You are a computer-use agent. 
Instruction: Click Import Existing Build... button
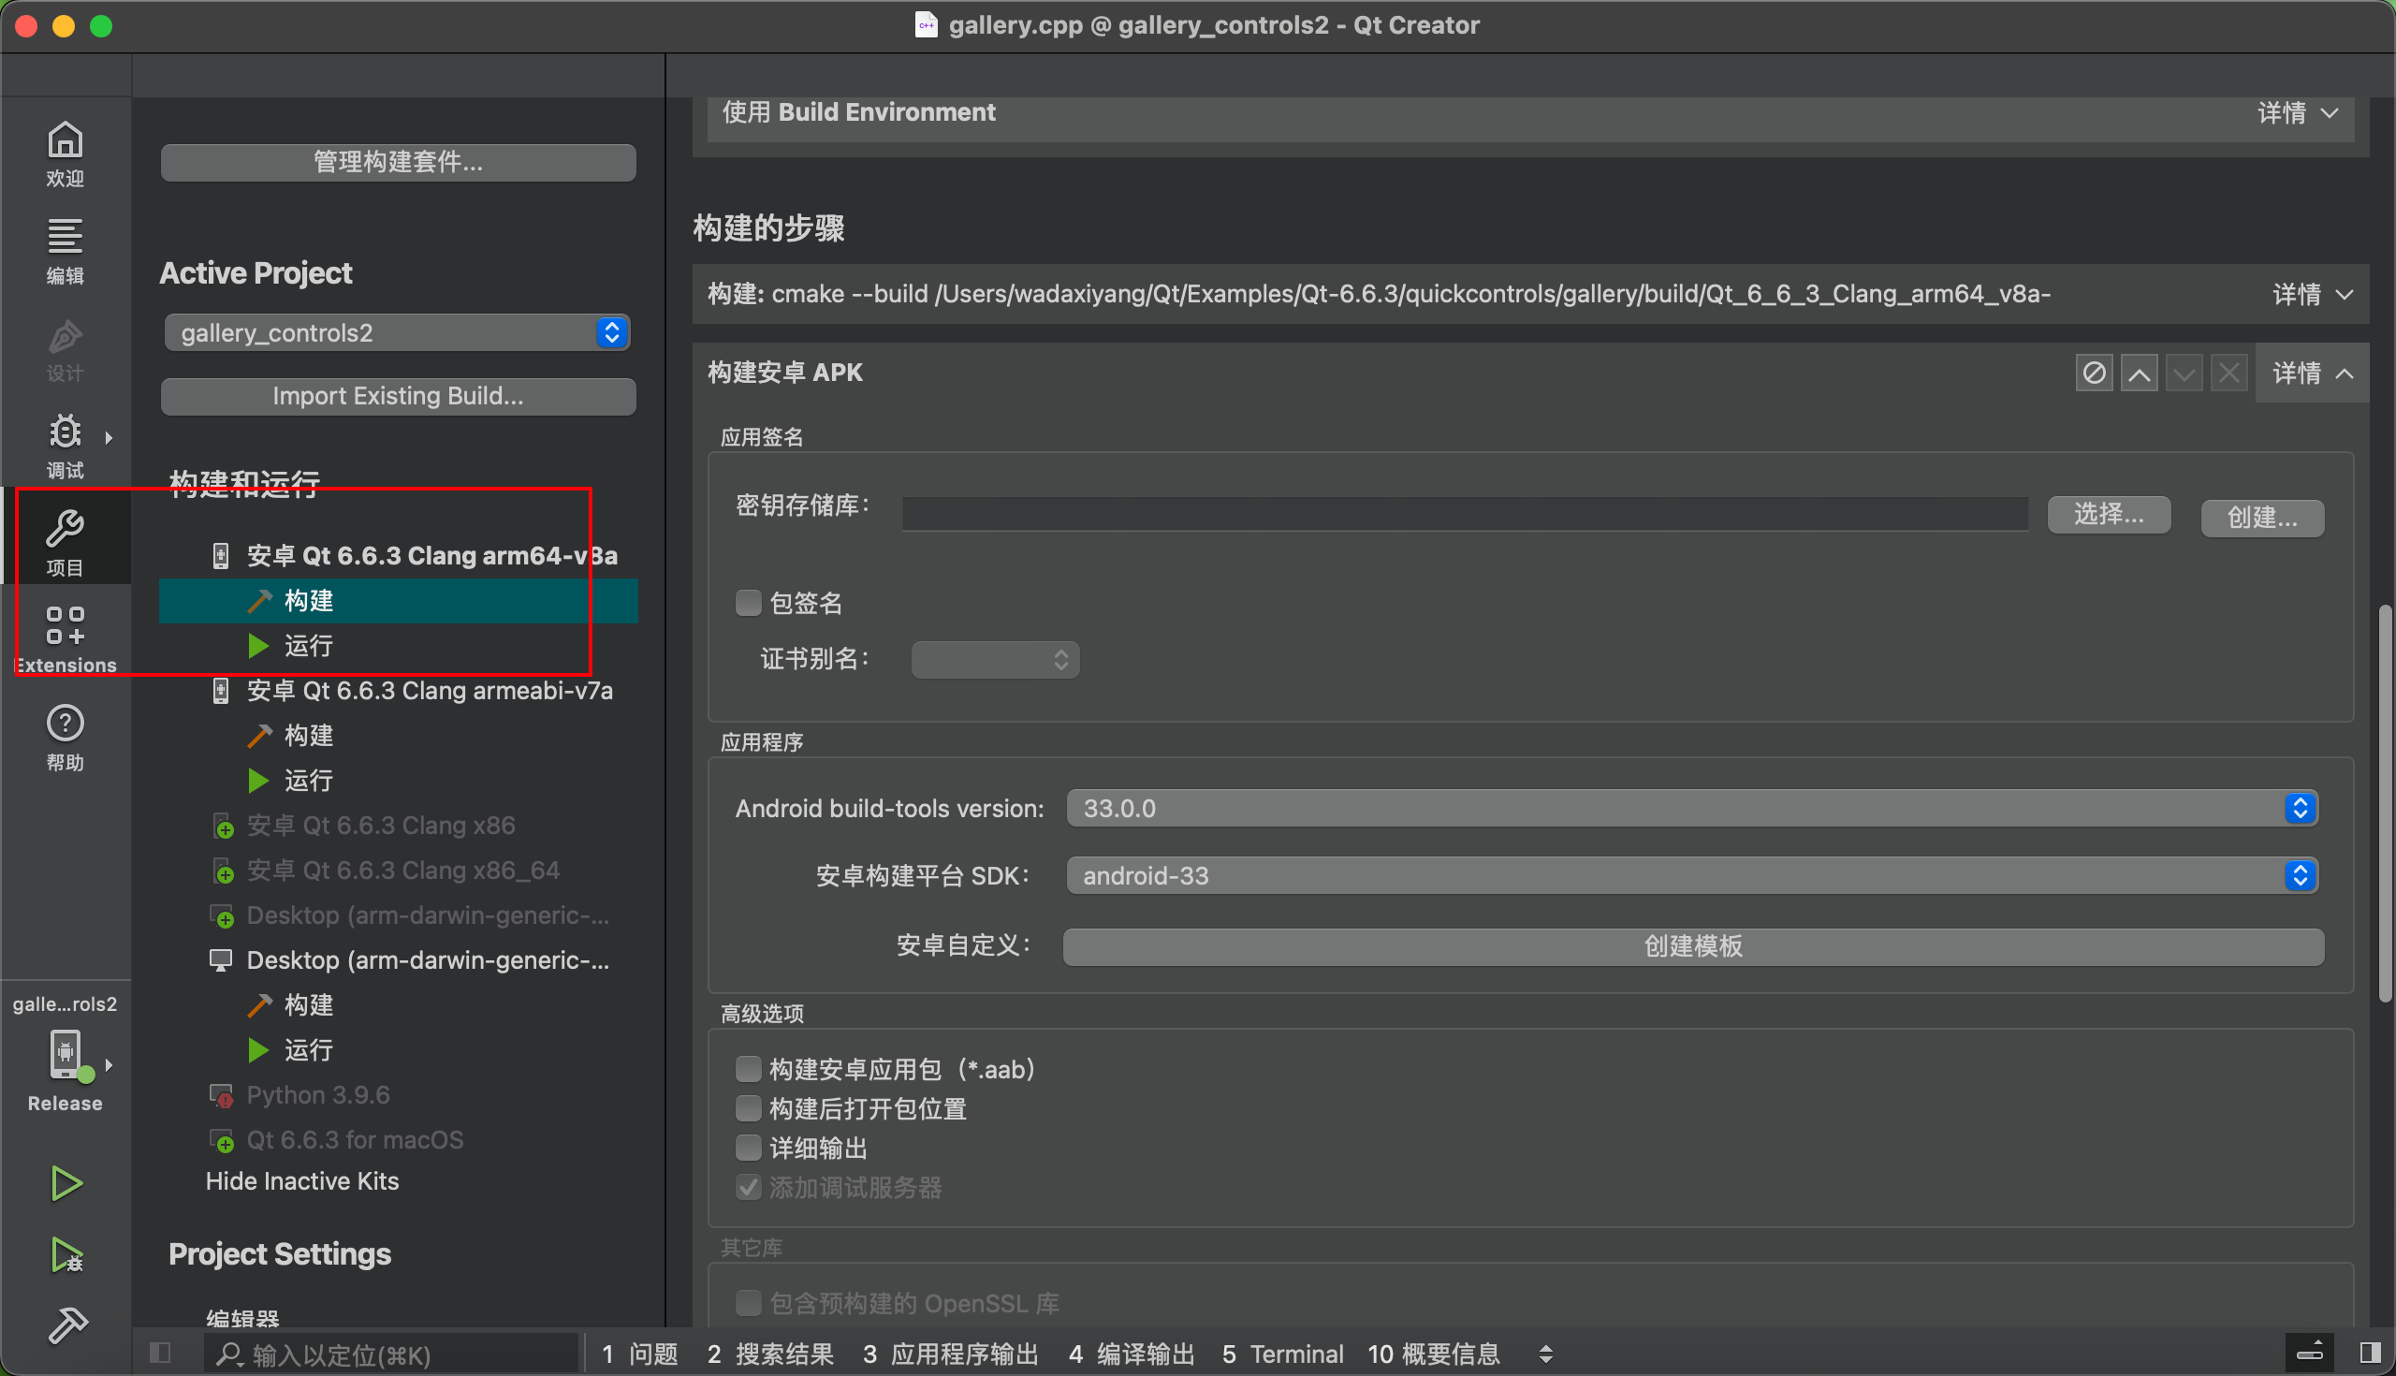(398, 396)
